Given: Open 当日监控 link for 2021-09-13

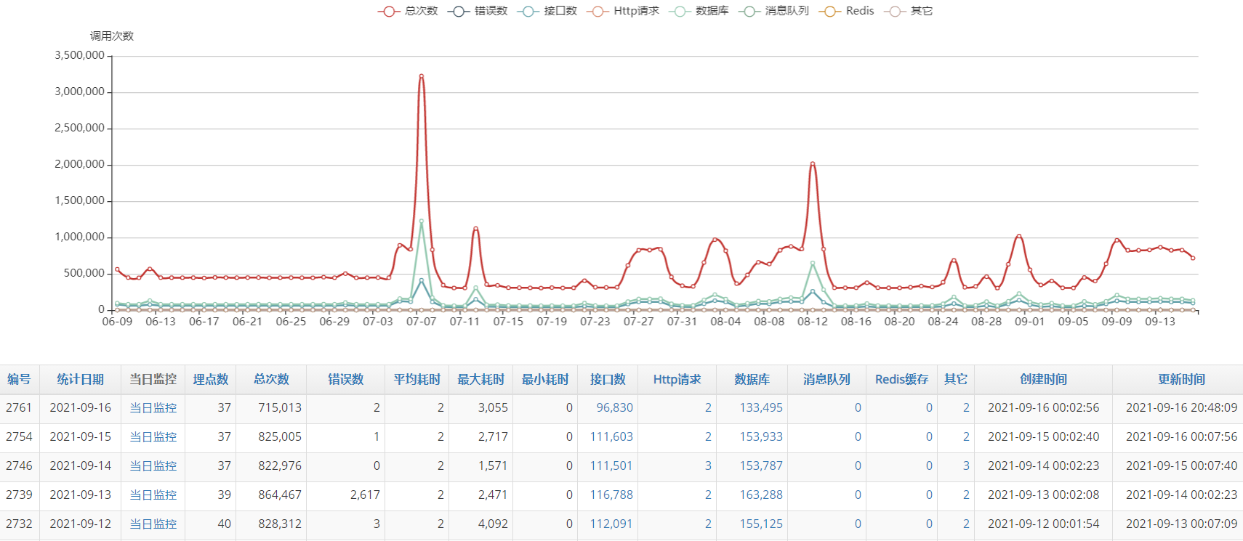Looking at the screenshot, I should (x=153, y=495).
